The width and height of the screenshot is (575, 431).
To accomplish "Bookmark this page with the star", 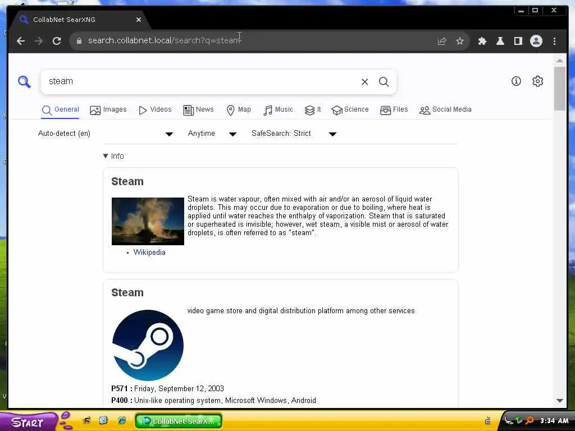I will pos(460,41).
